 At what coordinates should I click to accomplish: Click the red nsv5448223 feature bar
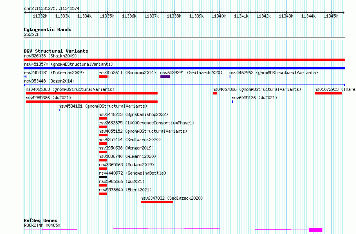pos(103,118)
